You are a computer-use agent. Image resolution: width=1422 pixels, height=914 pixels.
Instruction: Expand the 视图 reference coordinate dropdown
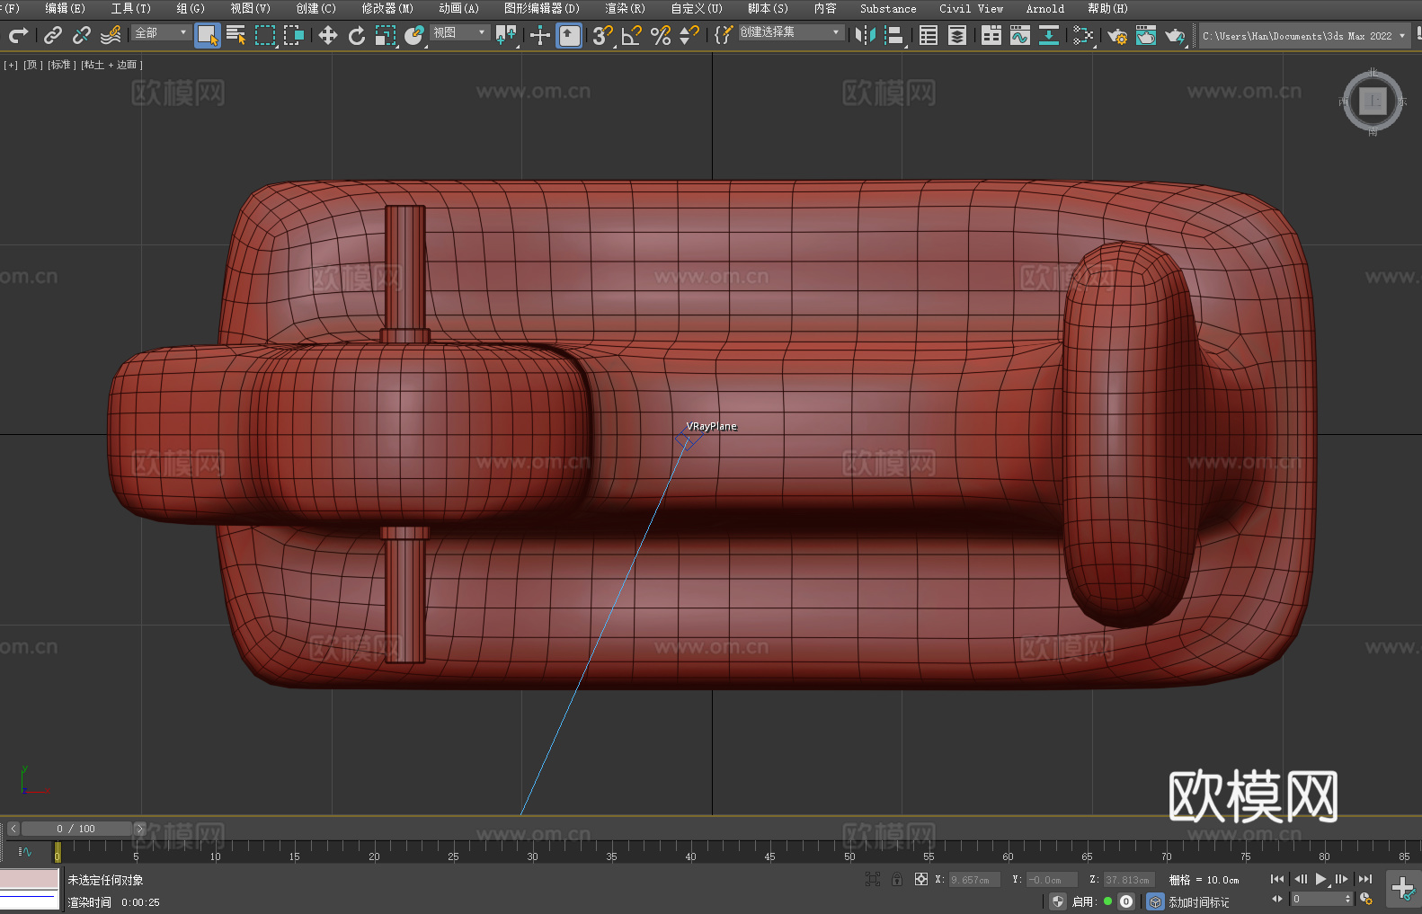tap(459, 33)
